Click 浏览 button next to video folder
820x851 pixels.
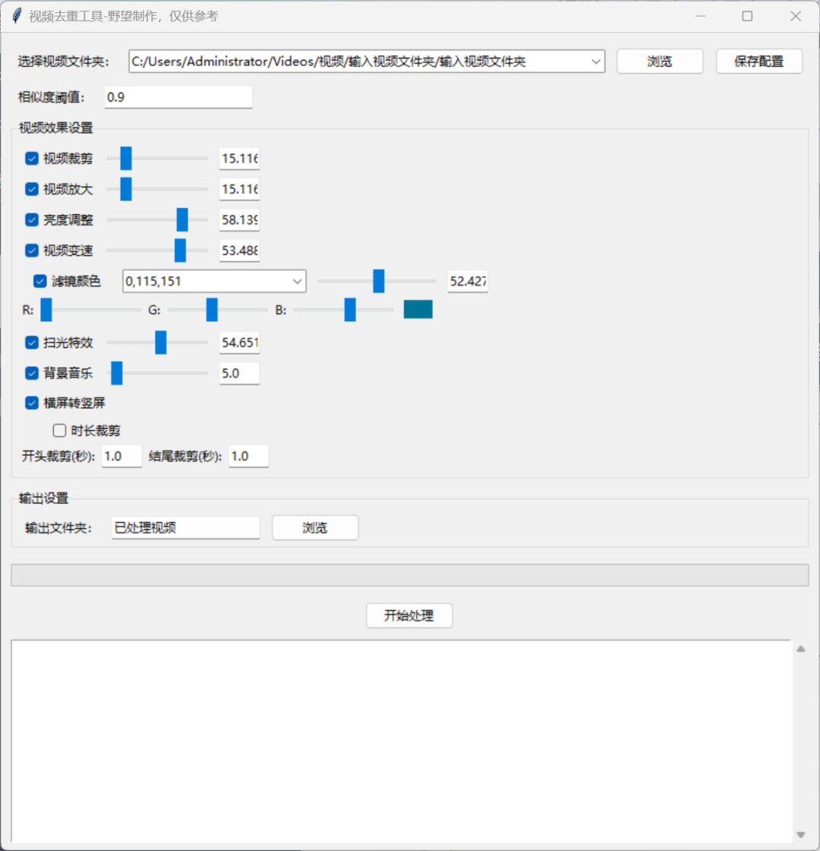[x=660, y=61]
